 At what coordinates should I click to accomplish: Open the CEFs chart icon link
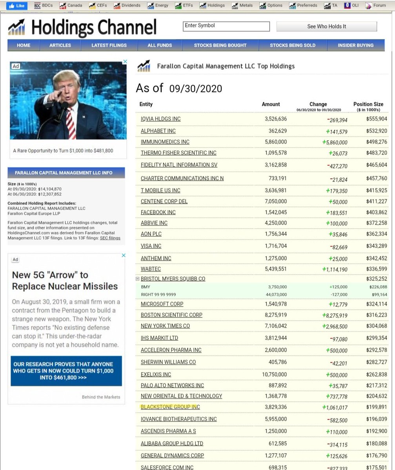coord(92,5)
